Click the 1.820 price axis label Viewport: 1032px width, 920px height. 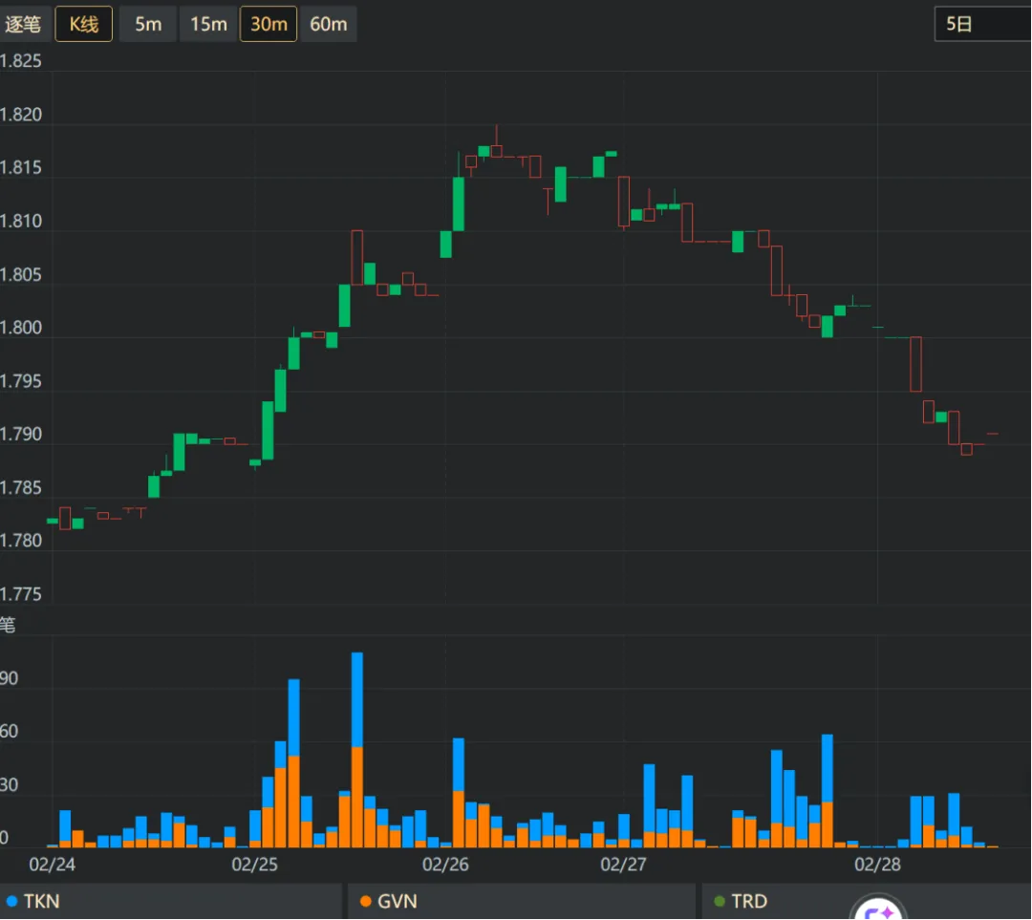click(20, 115)
